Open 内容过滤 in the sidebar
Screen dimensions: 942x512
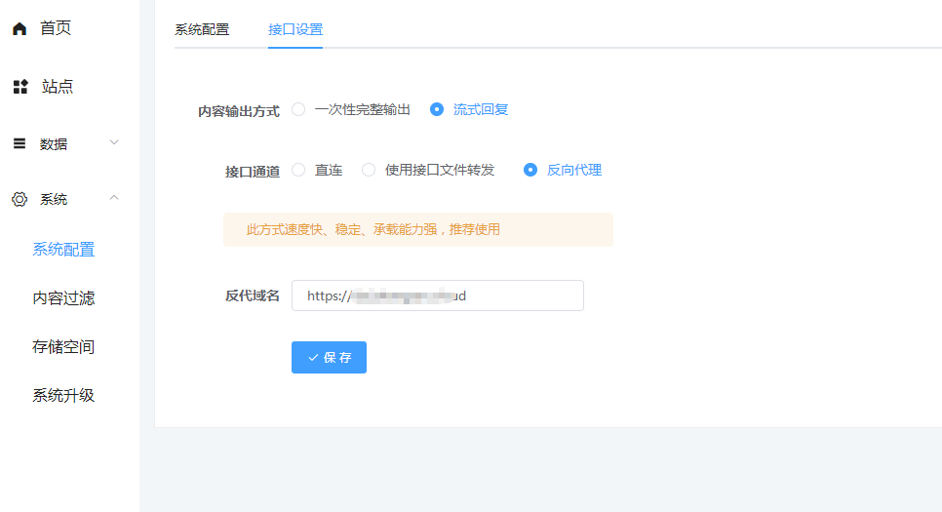click(63, 298)
